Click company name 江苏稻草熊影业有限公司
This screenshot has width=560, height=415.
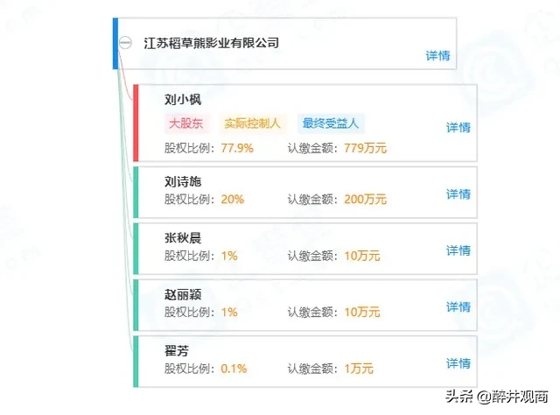[x=211, y=42]
